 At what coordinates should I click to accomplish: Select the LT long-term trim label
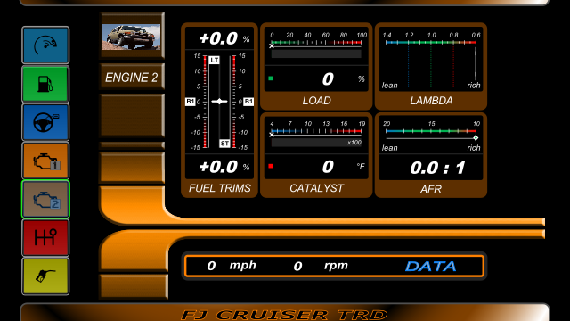(215, 60)
